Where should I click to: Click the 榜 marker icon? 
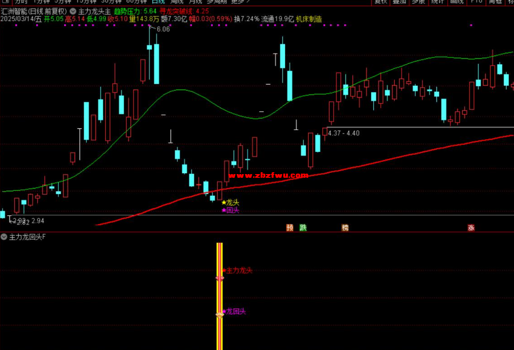click(x=345, y=228)
